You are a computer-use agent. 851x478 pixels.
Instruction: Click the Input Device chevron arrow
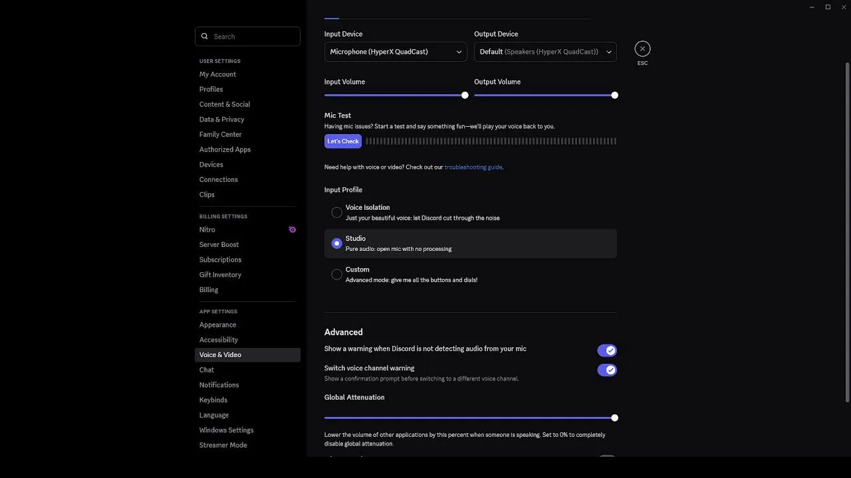(x=459, y=52)
